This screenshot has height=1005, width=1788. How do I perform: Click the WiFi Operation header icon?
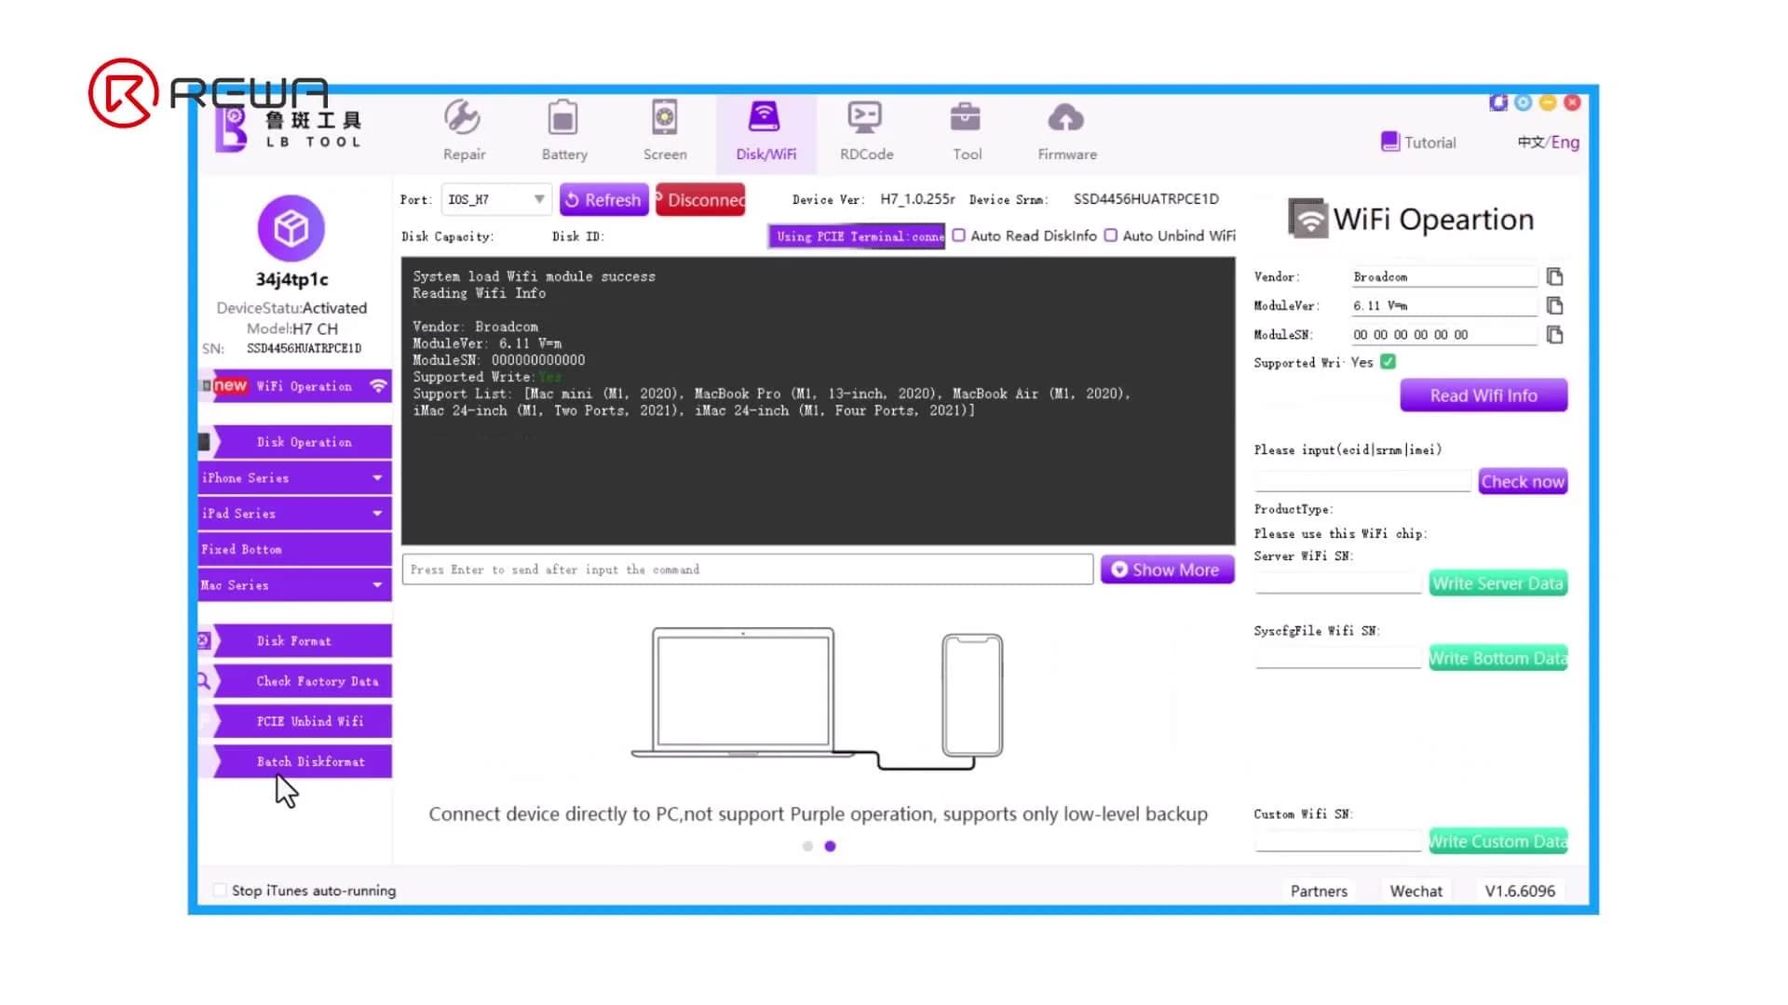1307,219
